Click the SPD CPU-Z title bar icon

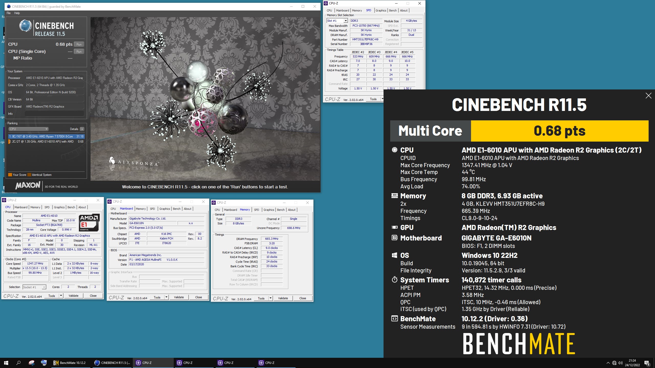click(x=326, y=3)
